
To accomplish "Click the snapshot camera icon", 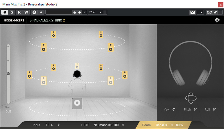I will pos(192,12).
